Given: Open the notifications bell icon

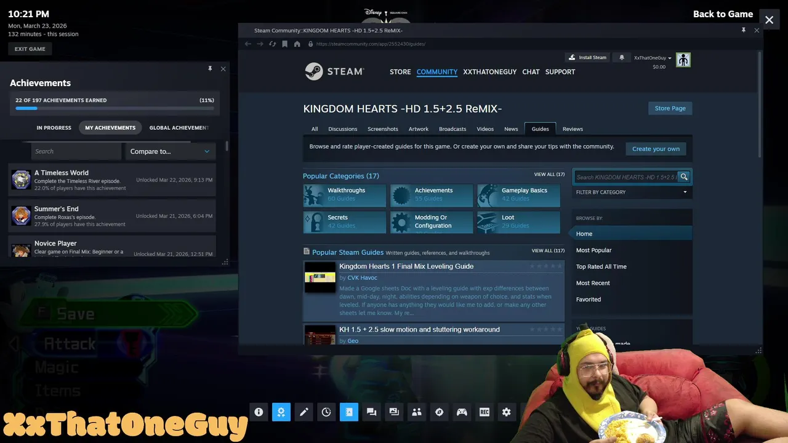Looking at the screenshot, I should tap(622, 57).
